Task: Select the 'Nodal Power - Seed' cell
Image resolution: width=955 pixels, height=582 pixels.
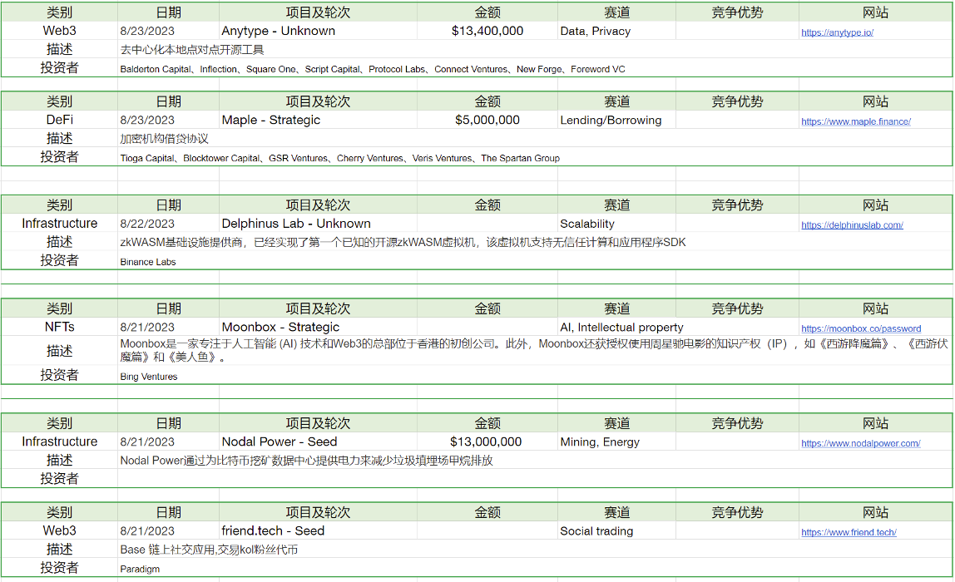Action: coord(318,441)
